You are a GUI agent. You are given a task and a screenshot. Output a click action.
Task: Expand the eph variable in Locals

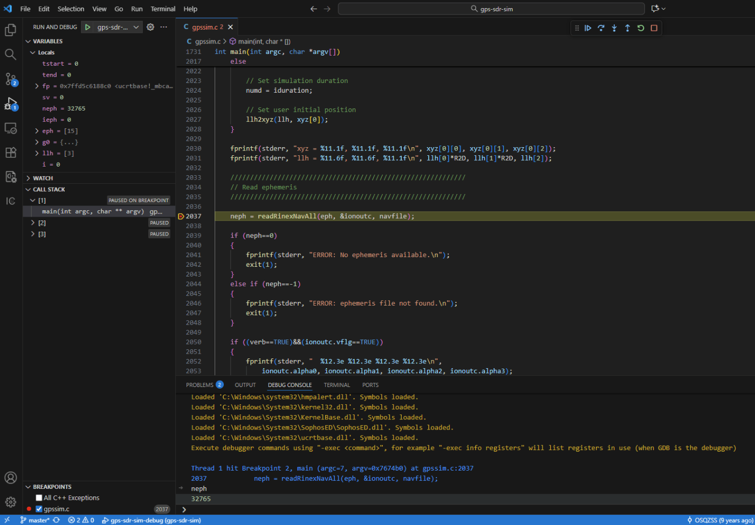[x=37, y=131]
